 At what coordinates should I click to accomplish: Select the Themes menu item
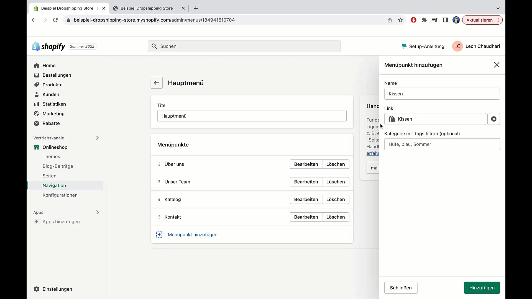(51, 156)
